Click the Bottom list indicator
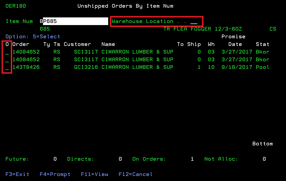This screenshot has height=181, width=286. [x=262, y=144]
